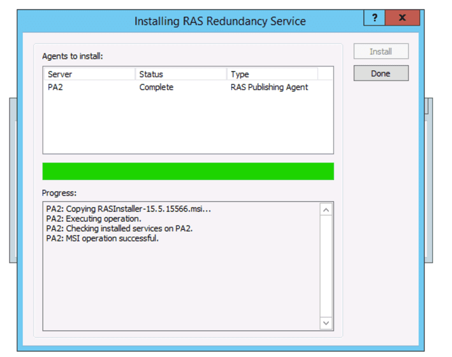Open the help question mark button
Image resolution: width=452 pixels, height=357 pixels.
point(374,18)
